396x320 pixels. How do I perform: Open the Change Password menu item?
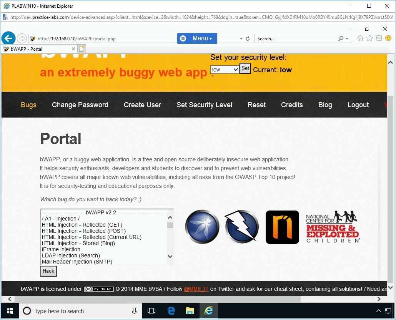coord(80,105)
